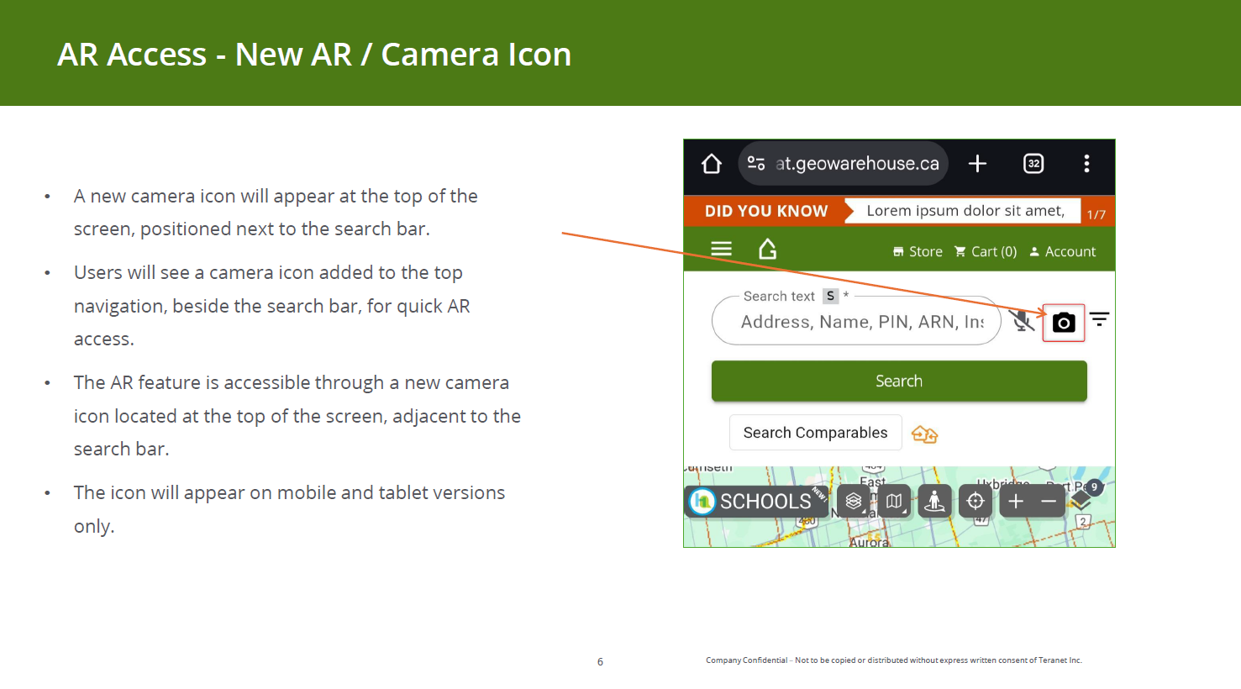Click the locate-me crosshair icon
This screenshot has width=1241, height=689.
pyautogui.click(x=975, y=502)
